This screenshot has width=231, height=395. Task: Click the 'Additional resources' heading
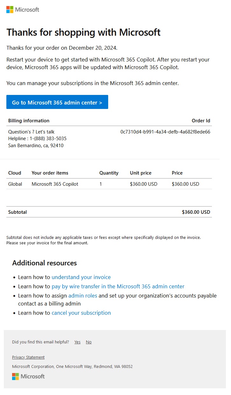tap(45, 263)
